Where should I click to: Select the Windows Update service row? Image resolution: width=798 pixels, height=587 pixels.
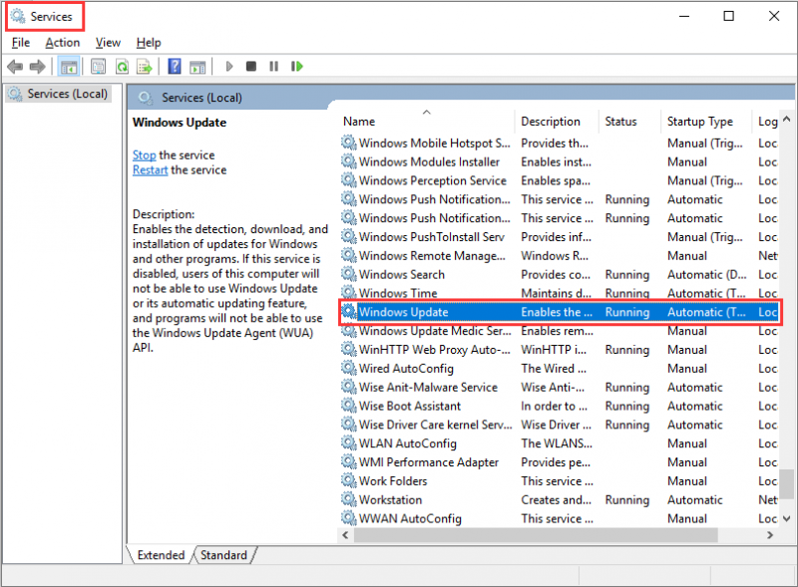click(x=559, y=312)
